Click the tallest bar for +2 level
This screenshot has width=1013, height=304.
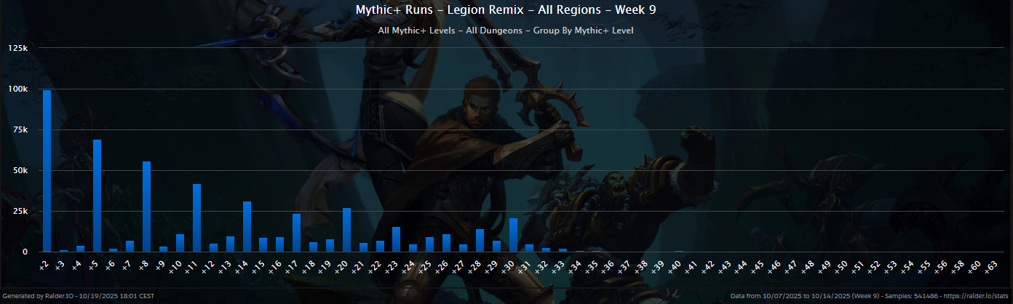tap(47, 171)
